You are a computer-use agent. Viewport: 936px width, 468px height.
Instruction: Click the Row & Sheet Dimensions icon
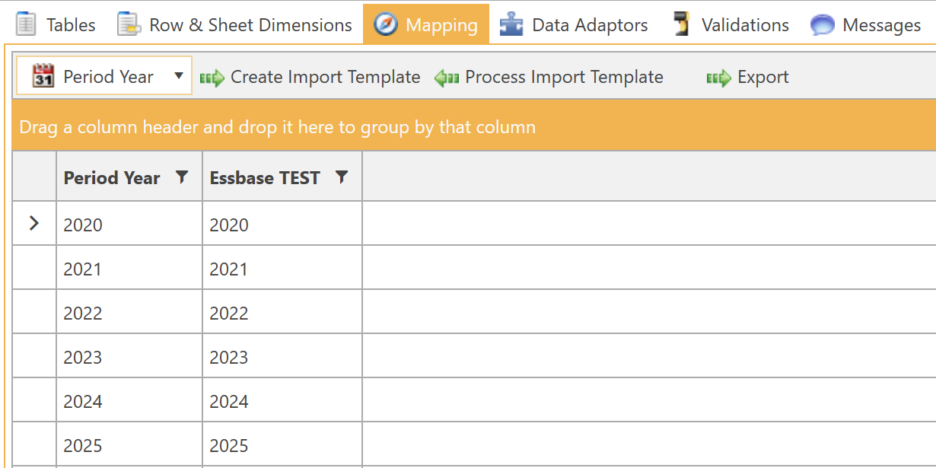coord(129,24)
